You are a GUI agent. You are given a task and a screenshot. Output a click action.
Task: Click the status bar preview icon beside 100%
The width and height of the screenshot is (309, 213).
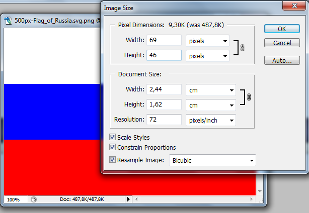[x=34, y=199]
